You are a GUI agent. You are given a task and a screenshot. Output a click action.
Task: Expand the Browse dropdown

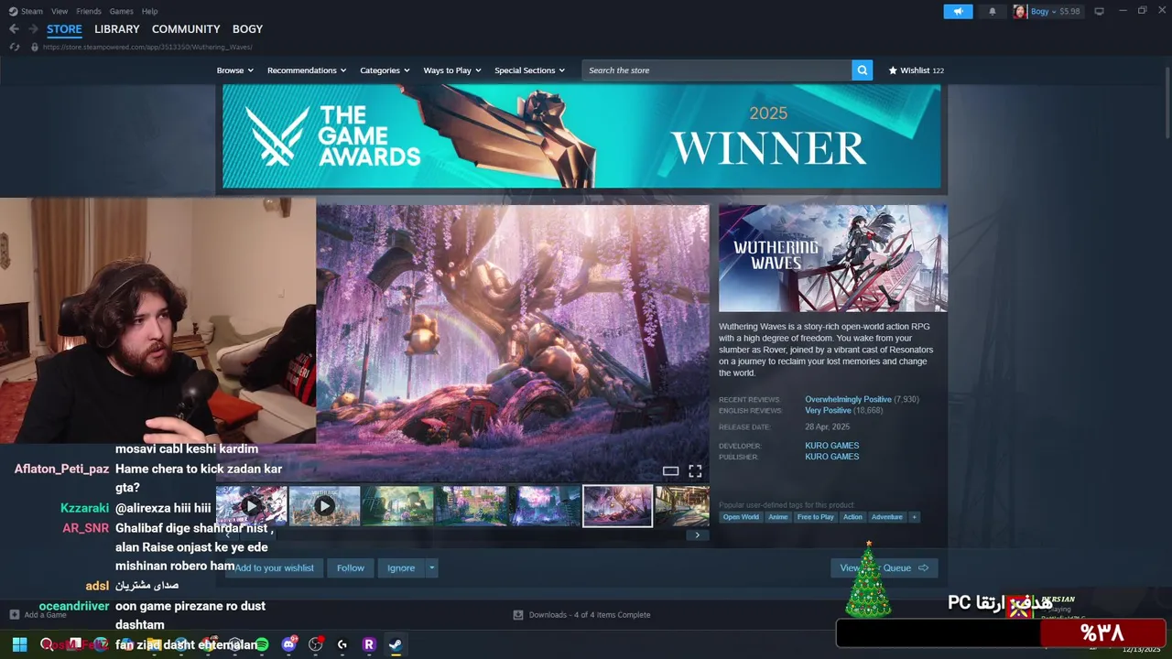click(x=235, y=70)
